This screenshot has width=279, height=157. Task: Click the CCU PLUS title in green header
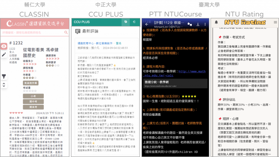[x=82, y=22]
